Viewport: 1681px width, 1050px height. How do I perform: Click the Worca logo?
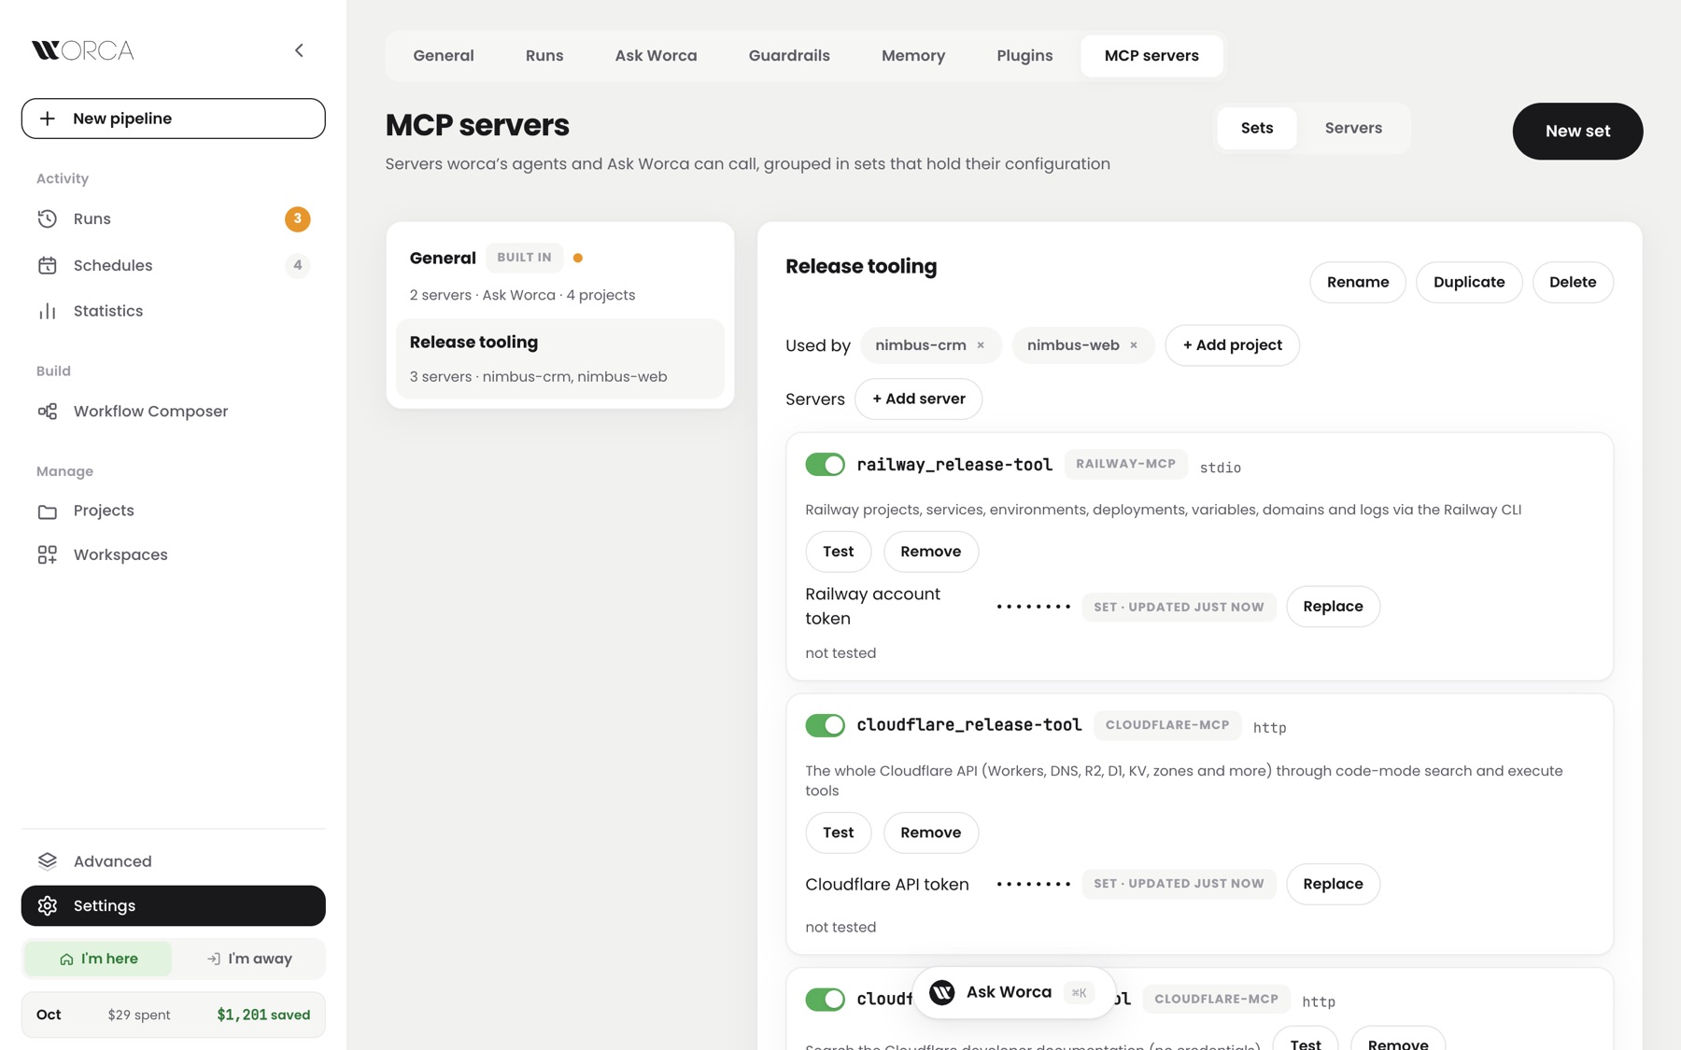(x=83, y=50)
